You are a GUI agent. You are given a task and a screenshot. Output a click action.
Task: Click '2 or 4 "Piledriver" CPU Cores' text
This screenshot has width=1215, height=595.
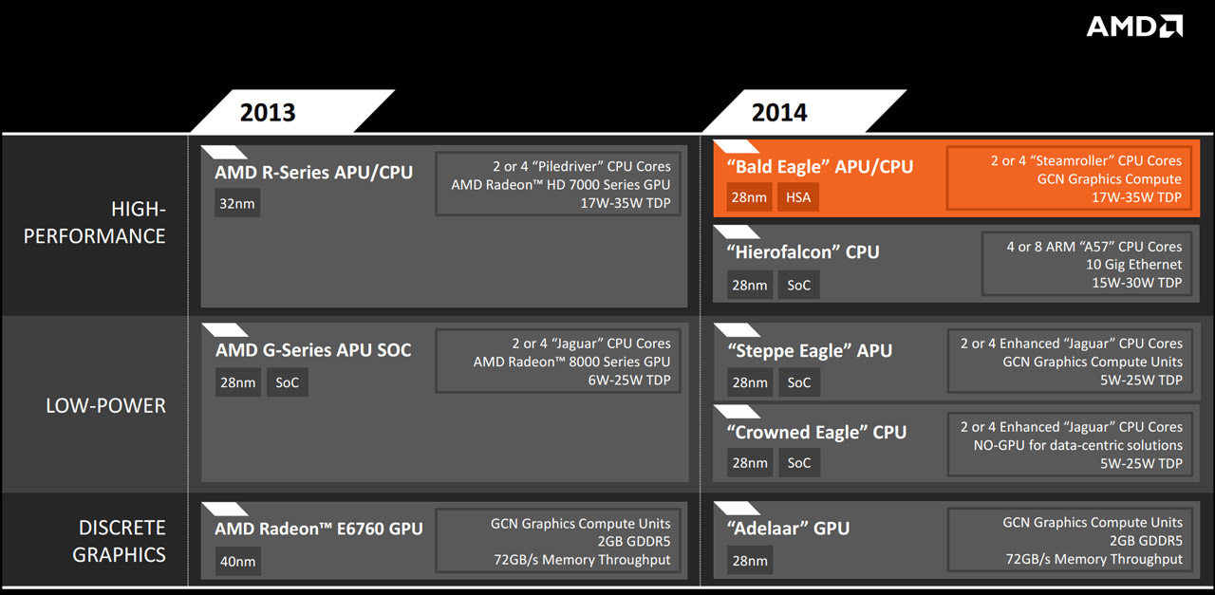[x=581, y=166]
